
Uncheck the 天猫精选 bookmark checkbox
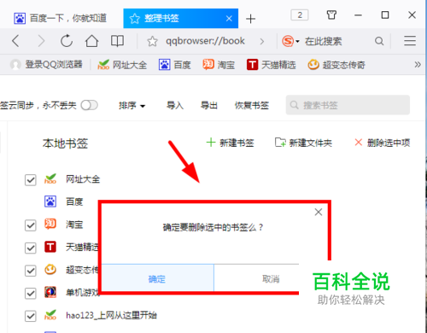(x=31, y=248)
